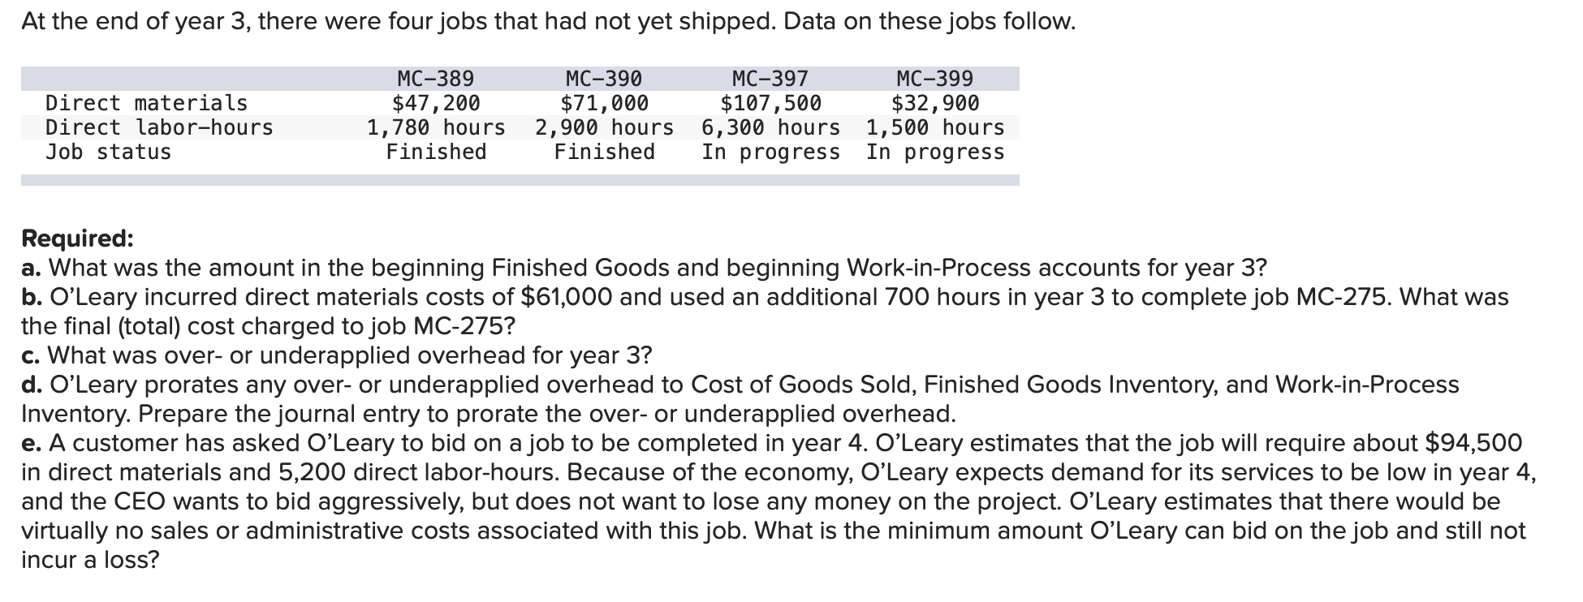Click the MC-399 column header
The width and height of the screenshot is (1583, 602).
point(935,79)
